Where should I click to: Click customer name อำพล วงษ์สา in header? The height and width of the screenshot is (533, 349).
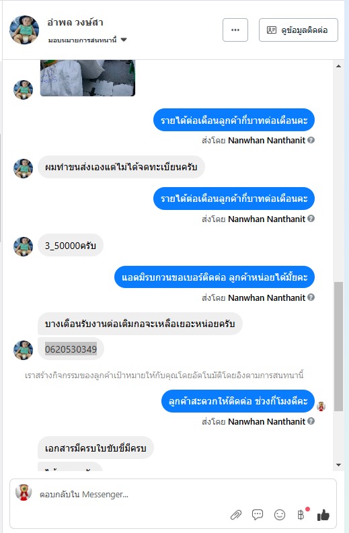tap(75, 23)
